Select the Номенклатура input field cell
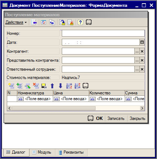The image size is (157, 159). [35, 99]
